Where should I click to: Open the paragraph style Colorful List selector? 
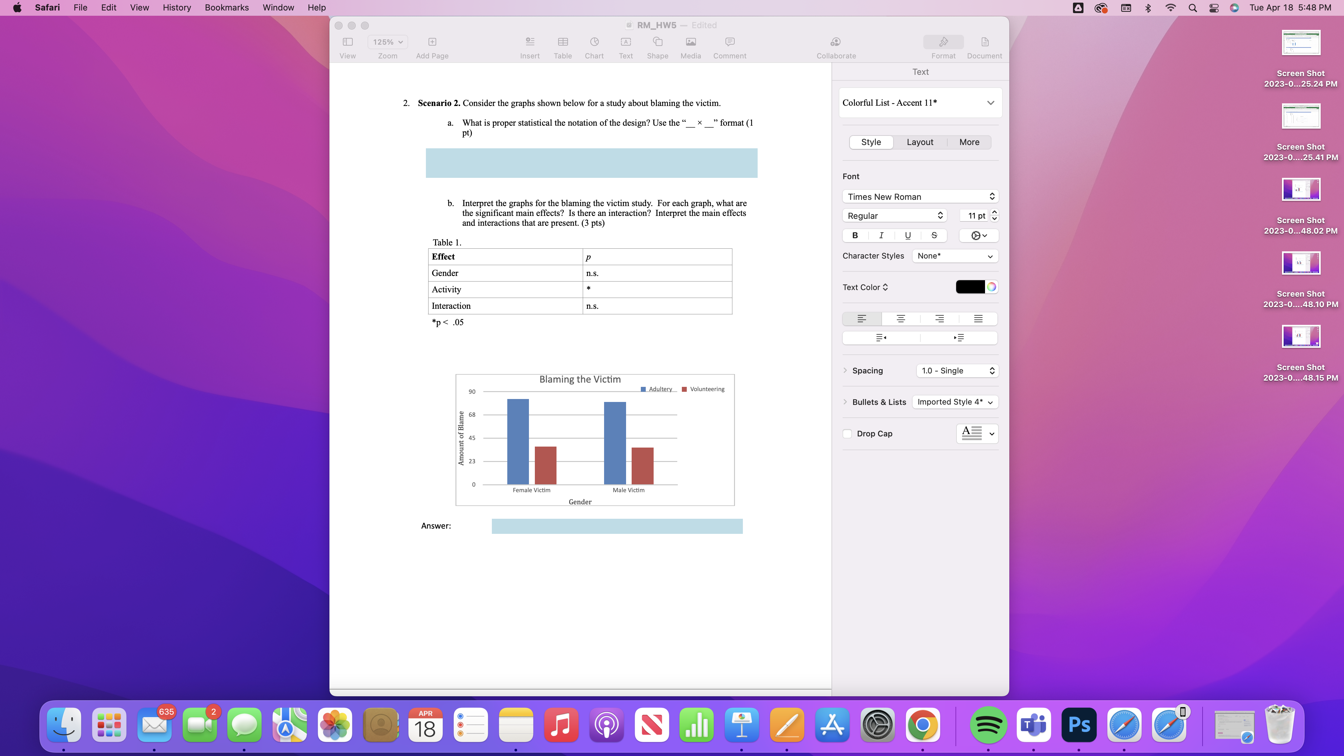point(919,103)
